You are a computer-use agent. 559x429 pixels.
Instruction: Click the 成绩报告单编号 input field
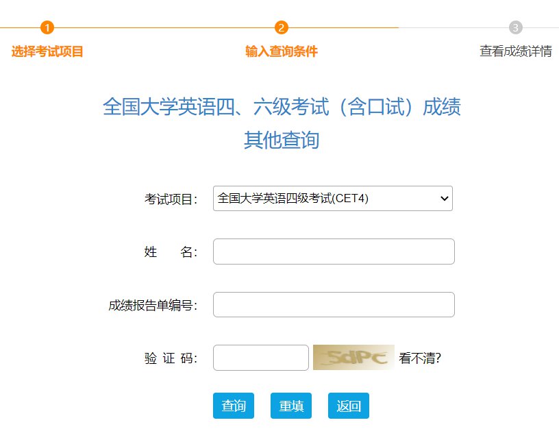click(x=334, y=305)
